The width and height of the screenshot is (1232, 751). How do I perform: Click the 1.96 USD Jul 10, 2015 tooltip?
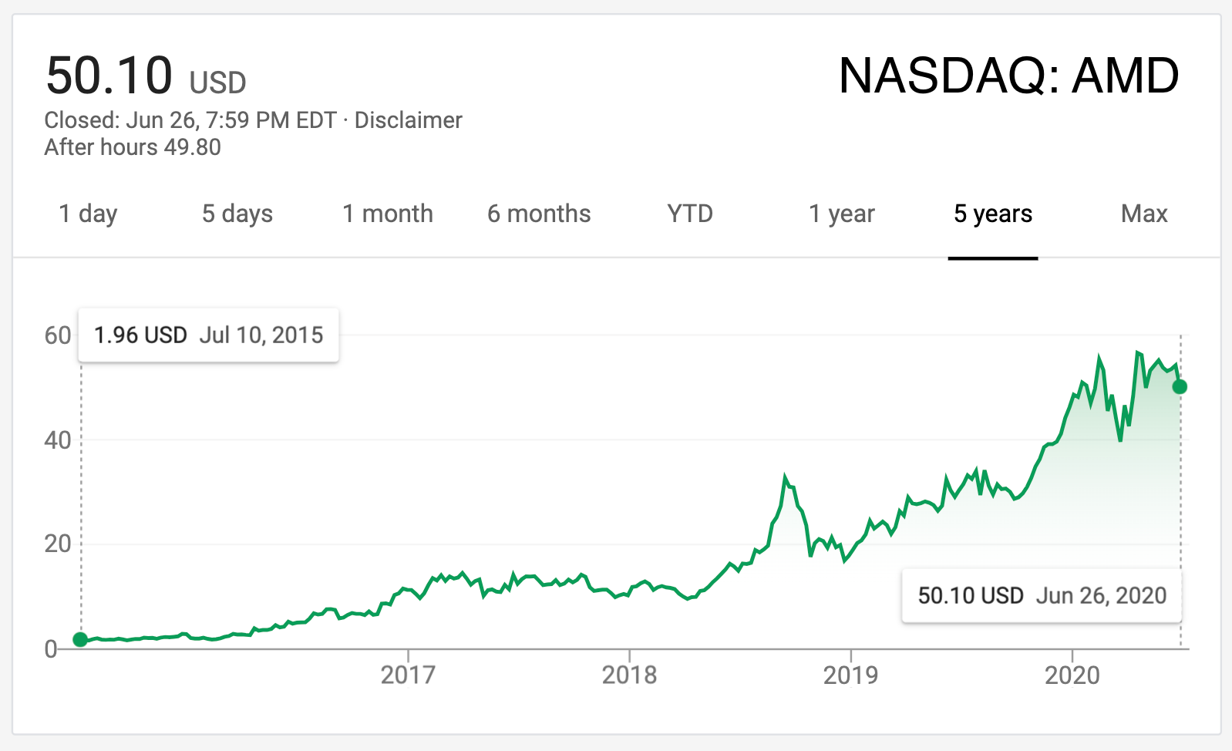[208, 335]
